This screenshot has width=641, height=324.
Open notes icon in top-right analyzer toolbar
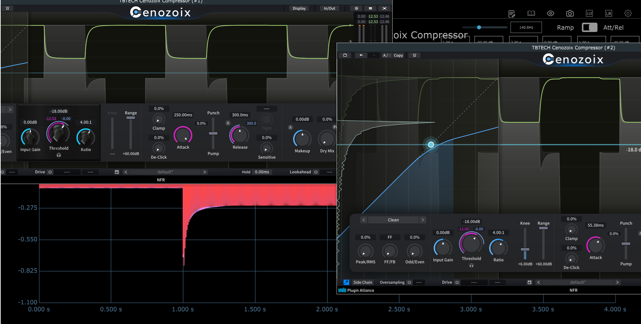pos(511,14)
